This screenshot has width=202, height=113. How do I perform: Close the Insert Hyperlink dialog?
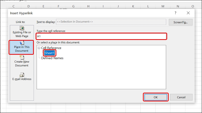(188, 13)
